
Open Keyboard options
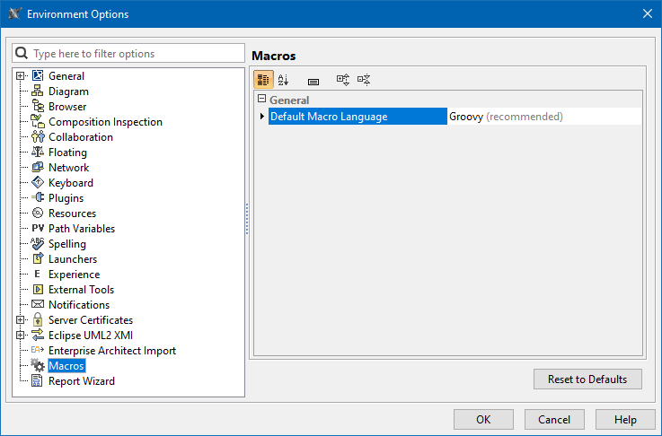point(70,183)
